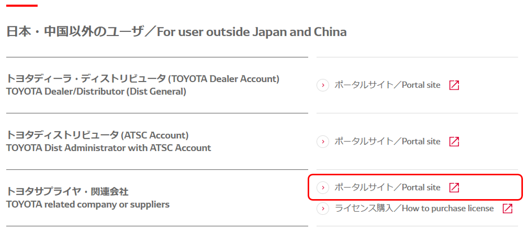Image resolution: width=528 pixels, height=229 pixels.
Task: Click external-link icon in red-outlined suppliers portal link
Action: (x=454, y=187)
